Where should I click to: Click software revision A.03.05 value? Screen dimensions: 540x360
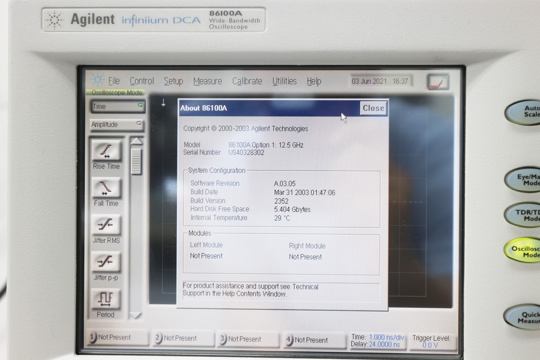point(285,184)
